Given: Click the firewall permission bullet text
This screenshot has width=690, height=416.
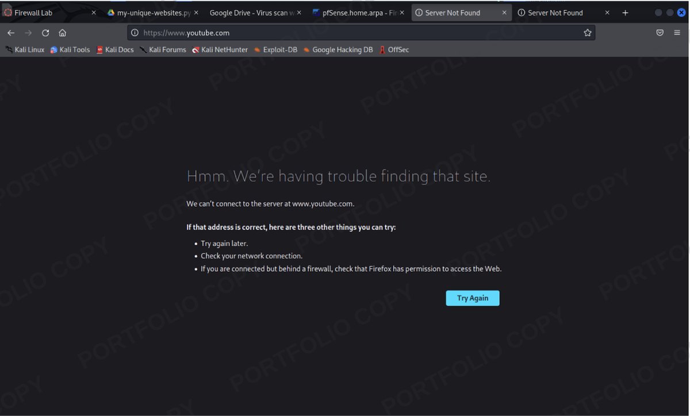Looking at the screenshot, I should [x=351, y=268].
